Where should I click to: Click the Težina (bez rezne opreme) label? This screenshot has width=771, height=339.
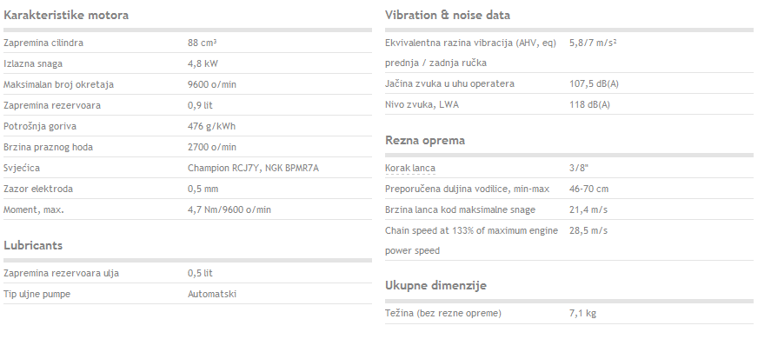[x=443, y=314]
